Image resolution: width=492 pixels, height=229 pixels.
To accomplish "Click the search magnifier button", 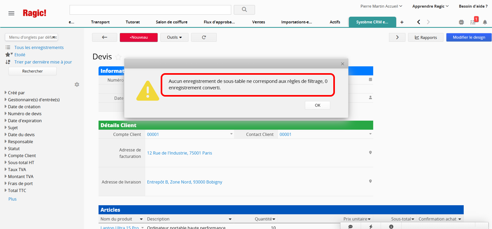I will click(x=244, y=10).
